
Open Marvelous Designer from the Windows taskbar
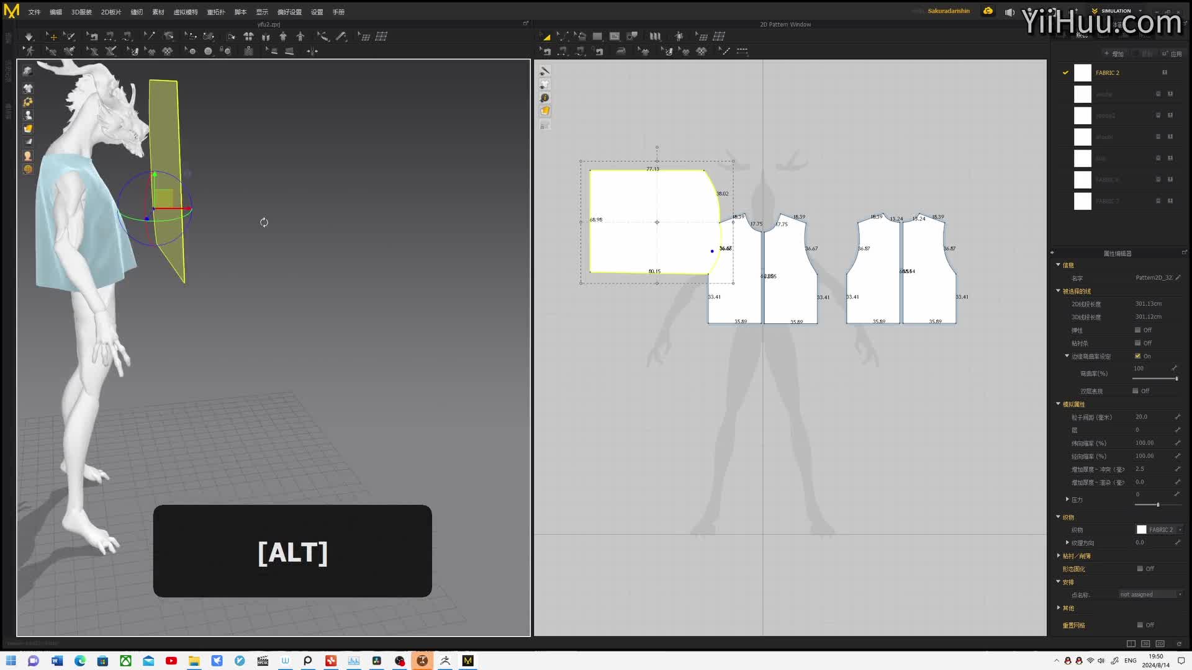468,661
